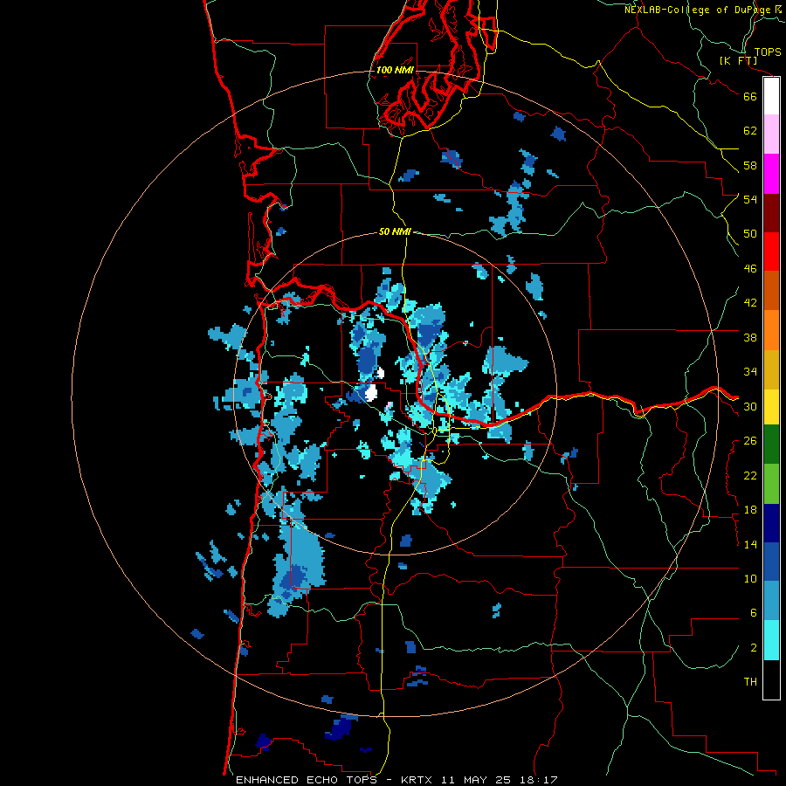Click the light blue 6-10 kft legend swatch
This screenshot has width=786, height=786.
coord(771,601)
